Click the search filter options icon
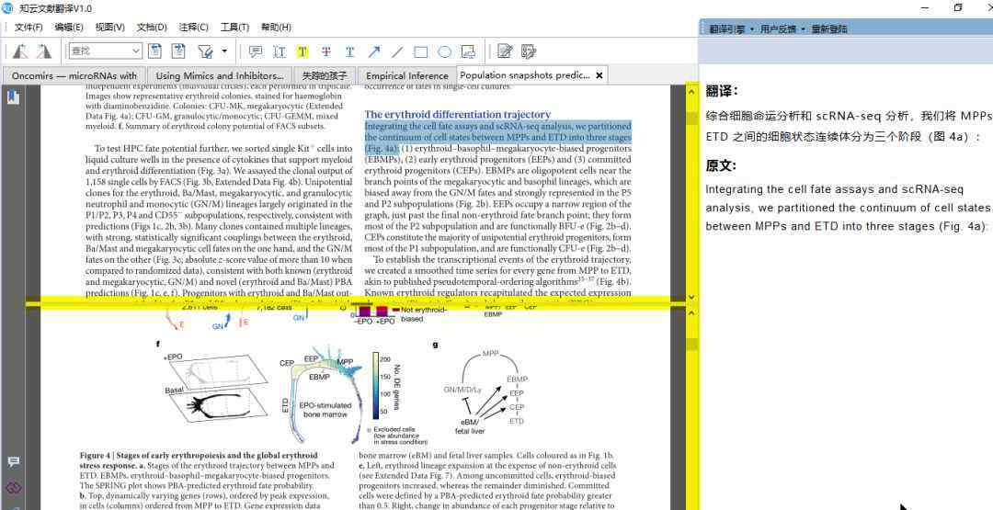Image resolution: width=993 pixels, height=510 pixels. pos(205,51)
